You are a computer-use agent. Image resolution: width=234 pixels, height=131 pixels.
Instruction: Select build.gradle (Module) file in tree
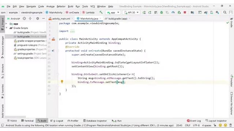pyautogui.click(x=26, y=36)
